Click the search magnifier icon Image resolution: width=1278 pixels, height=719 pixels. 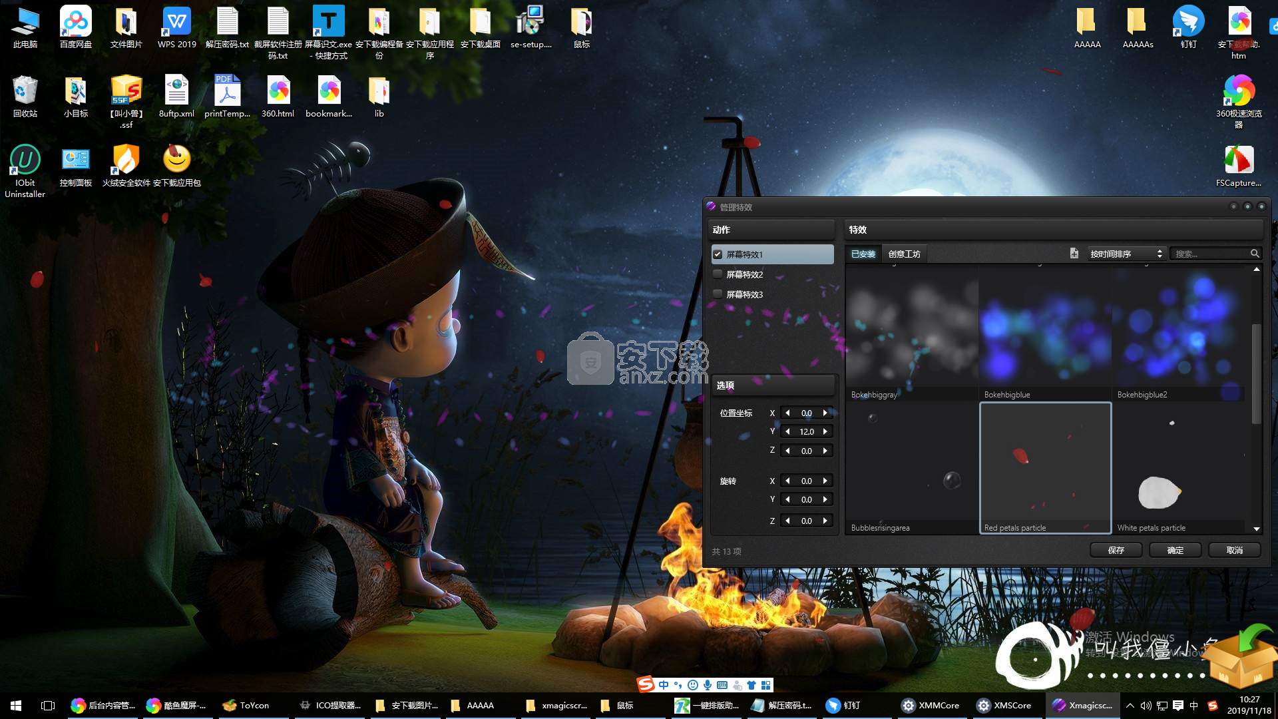tap(1255, 254)
